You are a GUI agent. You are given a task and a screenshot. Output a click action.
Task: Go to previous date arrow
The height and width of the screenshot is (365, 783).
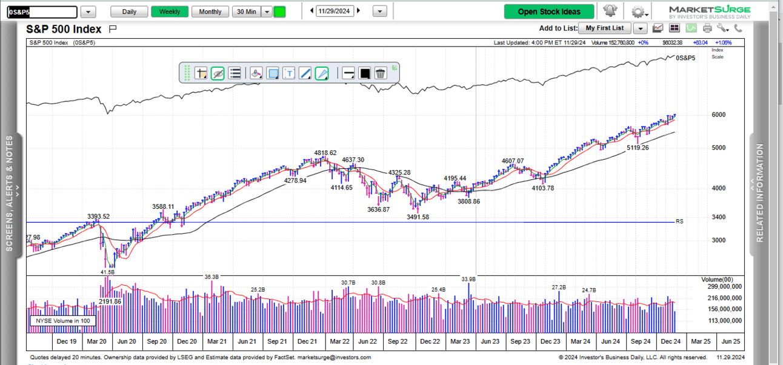(x=312, y=11)
